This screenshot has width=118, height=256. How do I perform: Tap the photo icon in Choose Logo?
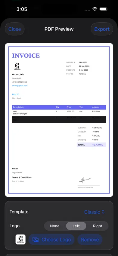pos(36,239)
